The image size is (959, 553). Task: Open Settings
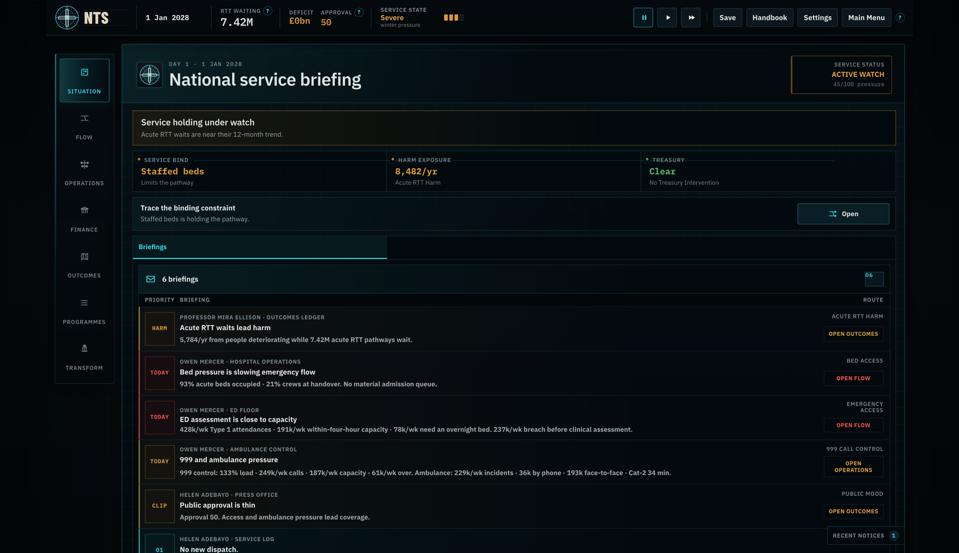tap(817, 18)
